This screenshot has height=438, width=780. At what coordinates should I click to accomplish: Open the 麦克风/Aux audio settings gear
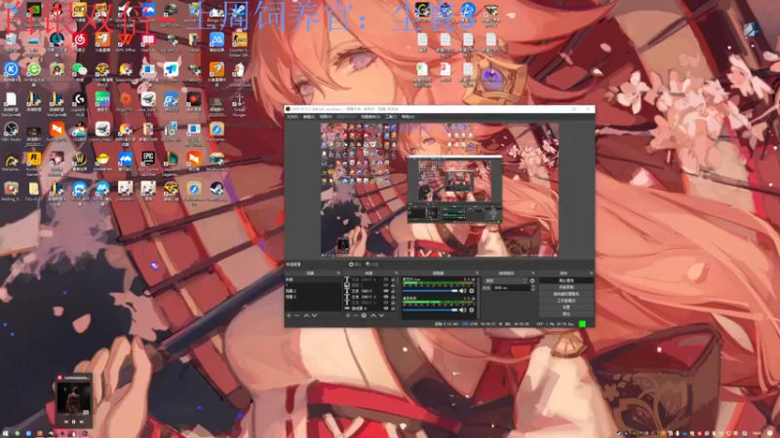point(472,291)
